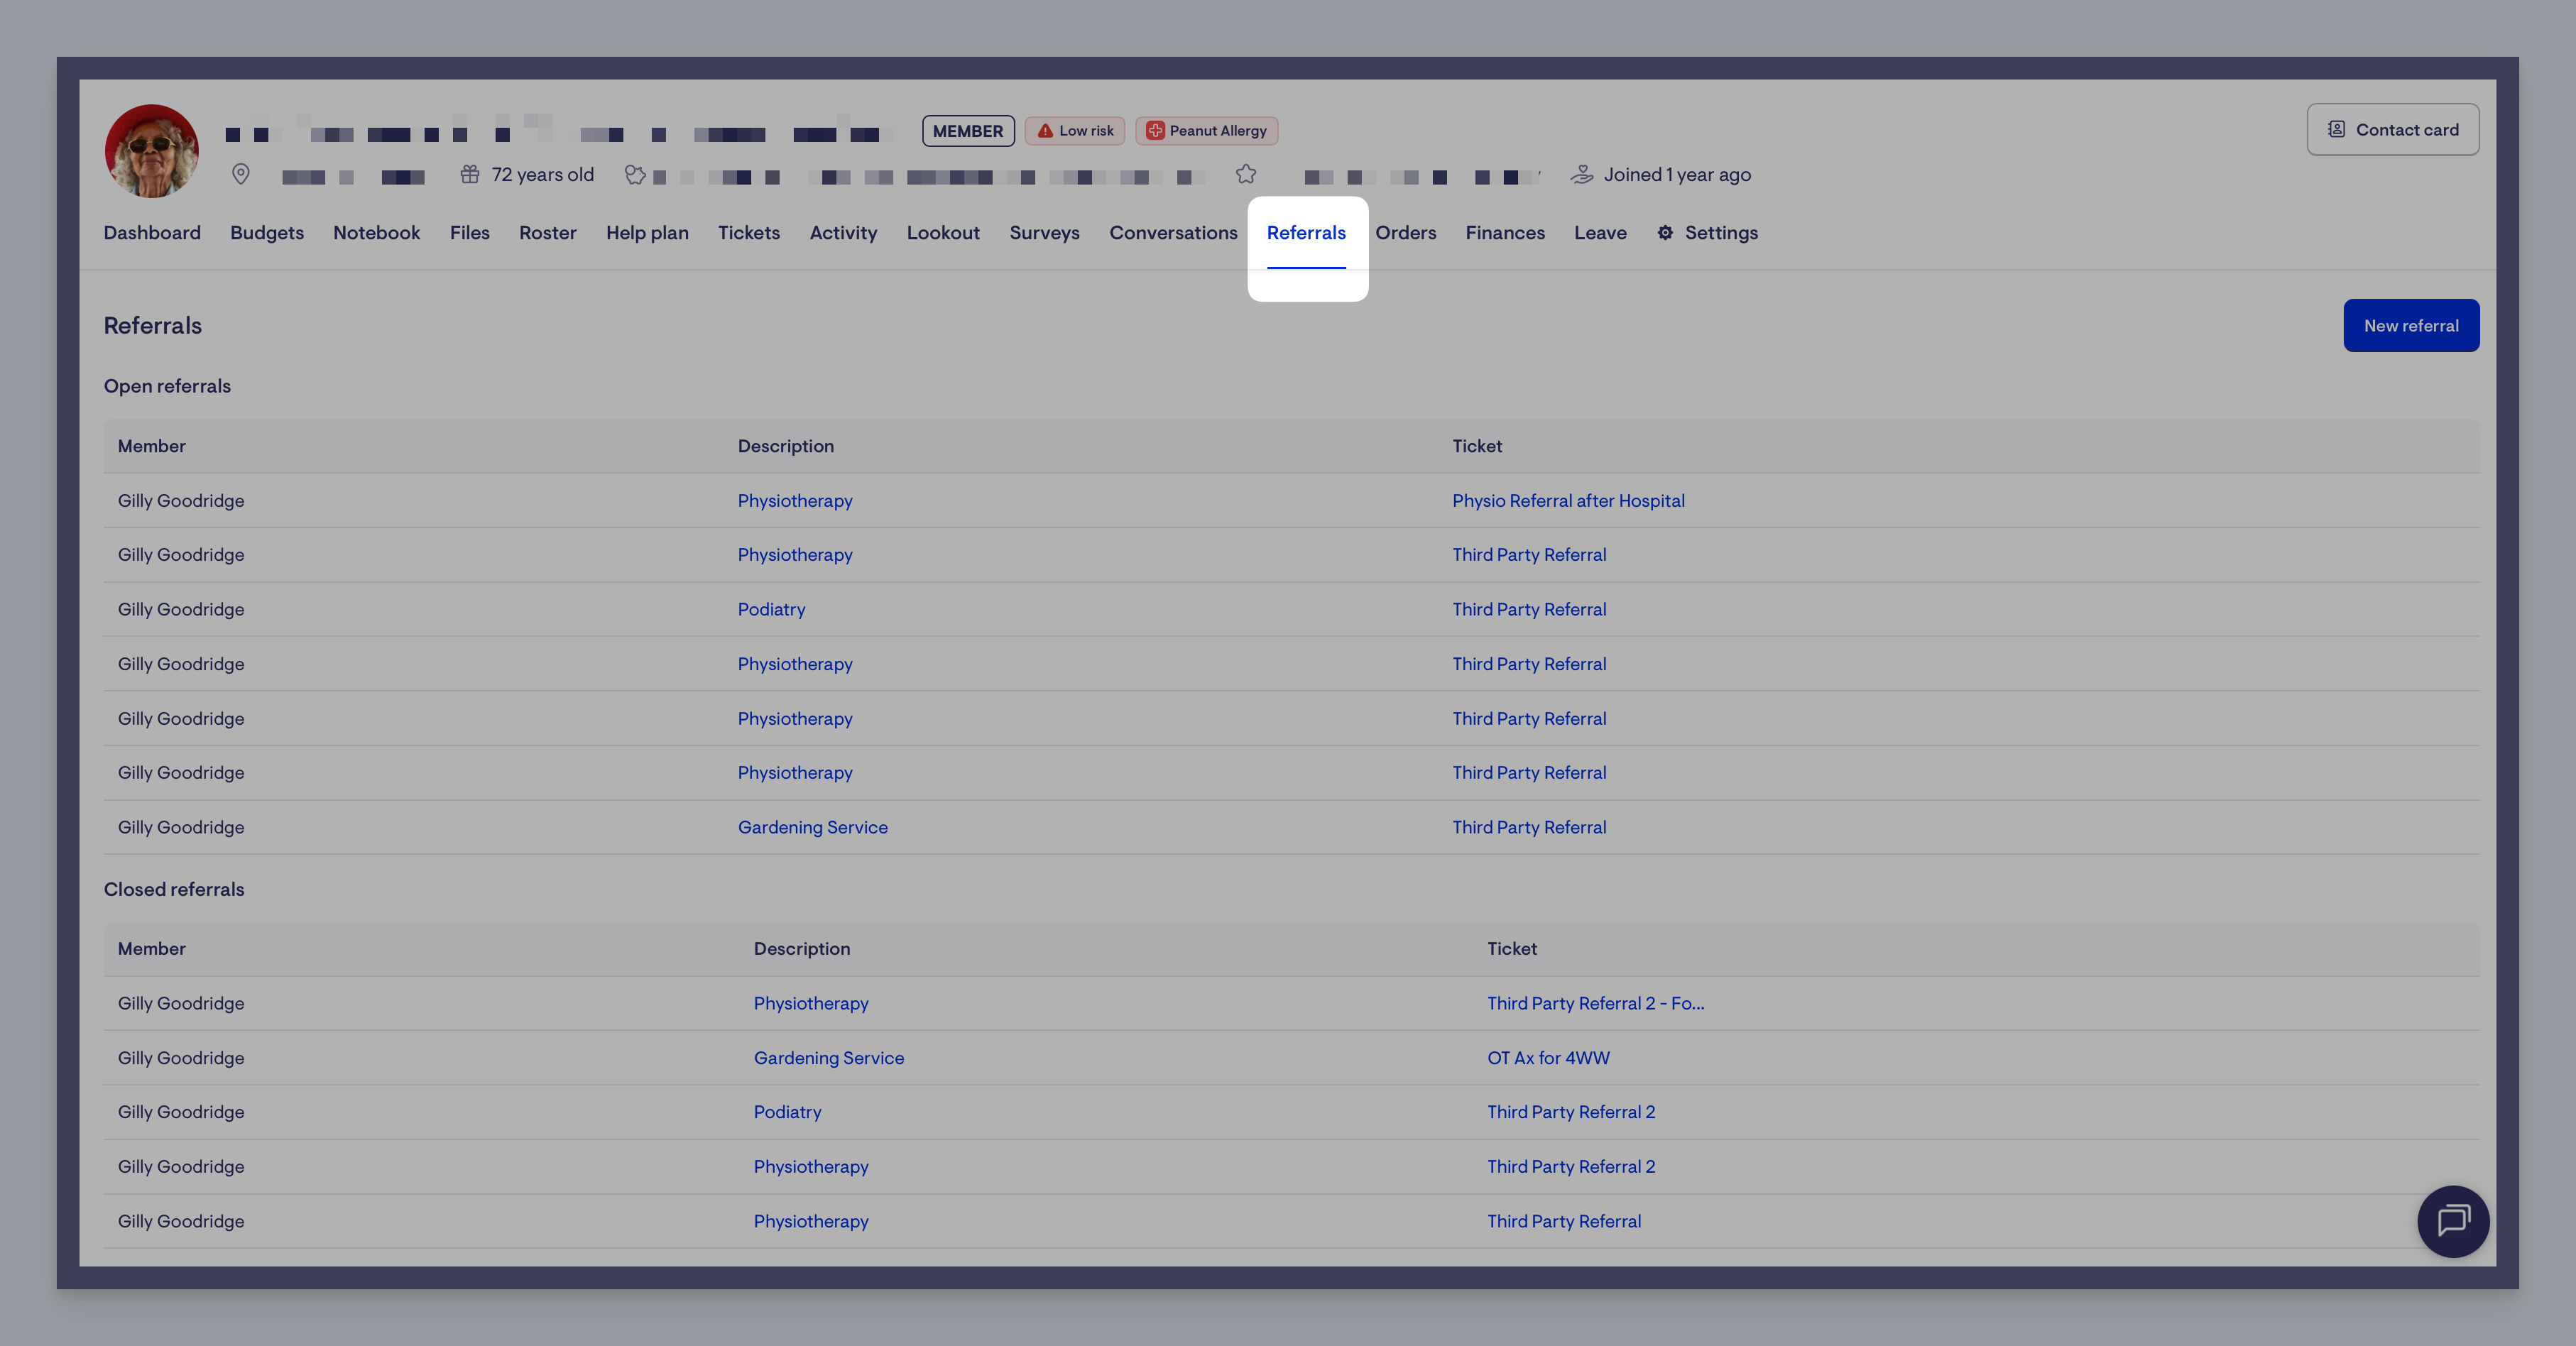Open Third Party Referral 2 - Fo... ticket
2576x1346 pixels.
tap(1595, 1004)
